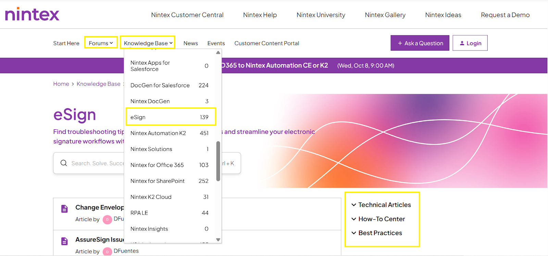This screenshot has height=256, width=548.
Task: Choose Nintex for SharePoint menu entry
Action: click(170, 181)
